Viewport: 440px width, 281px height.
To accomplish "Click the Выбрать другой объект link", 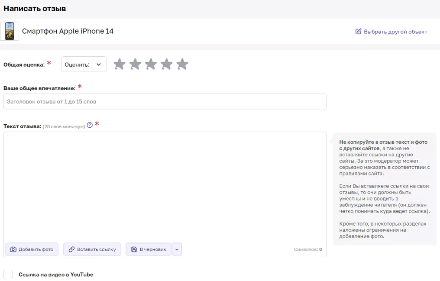I will 391,32.
